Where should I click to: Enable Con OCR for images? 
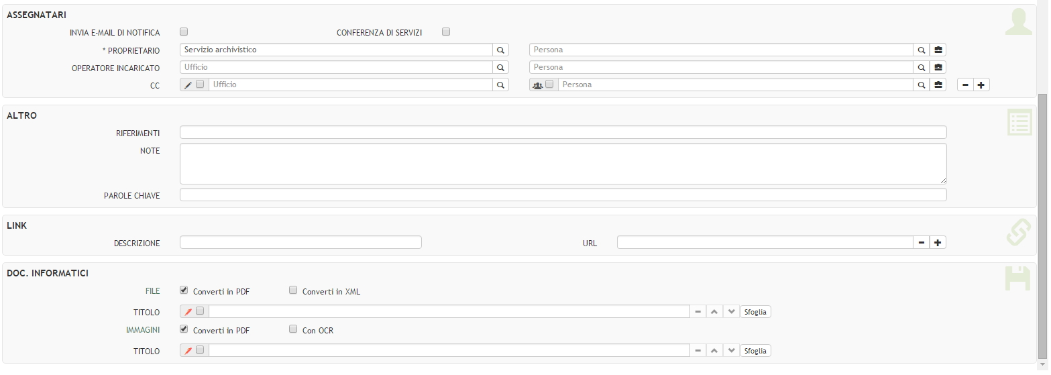click(293, 329)
